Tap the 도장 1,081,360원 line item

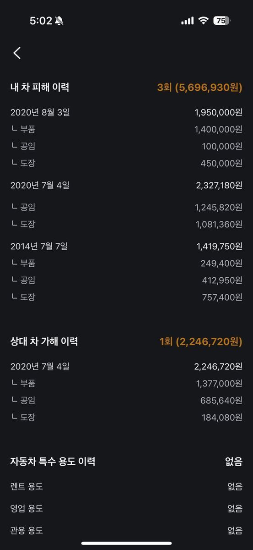pos(126,224)
